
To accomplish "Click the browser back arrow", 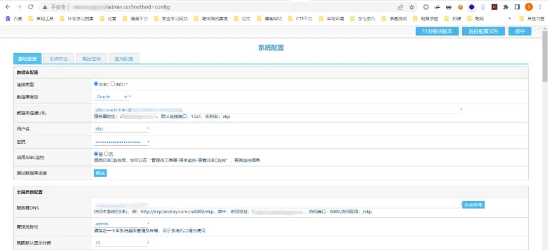I will [x=8, y=7].
